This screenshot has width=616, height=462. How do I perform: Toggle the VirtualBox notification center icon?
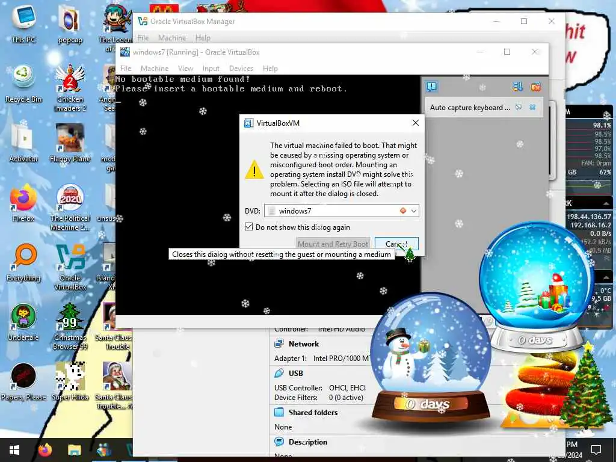tap(431, 86)
